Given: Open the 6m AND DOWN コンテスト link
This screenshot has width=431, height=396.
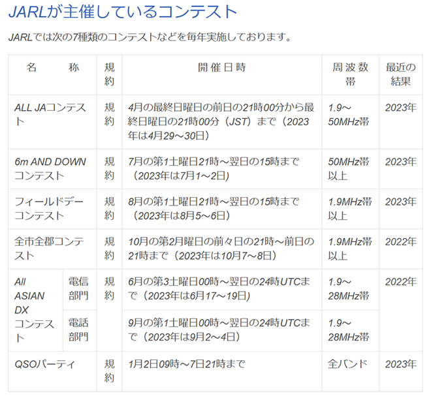Looking at the screenshot, I should [x=50, y=168].
